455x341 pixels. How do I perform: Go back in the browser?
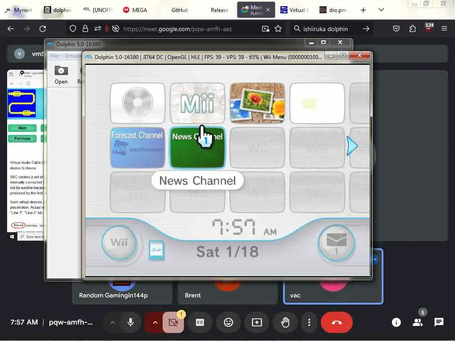point(11,29)
